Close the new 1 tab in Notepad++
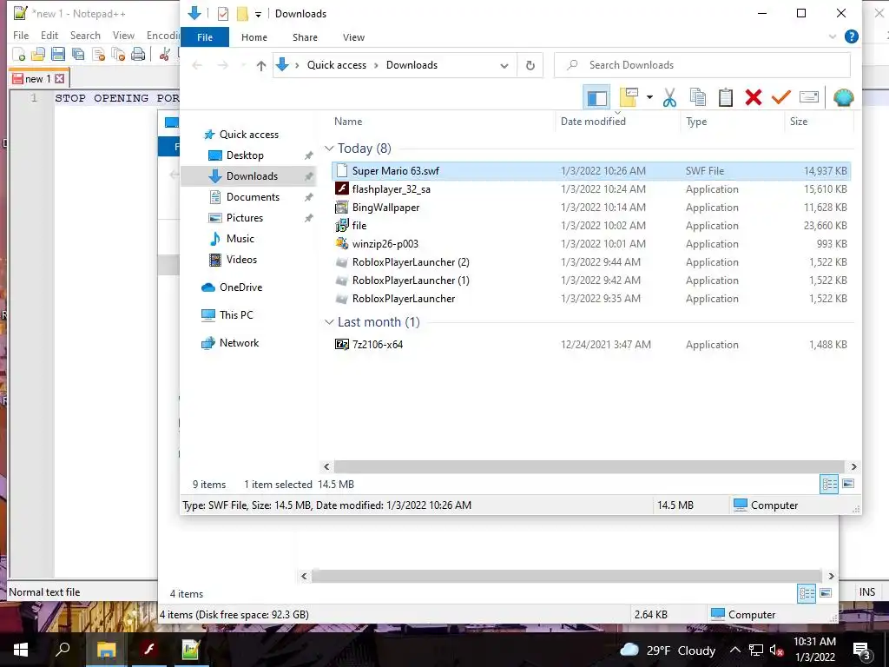 click(x=60, y=79)
